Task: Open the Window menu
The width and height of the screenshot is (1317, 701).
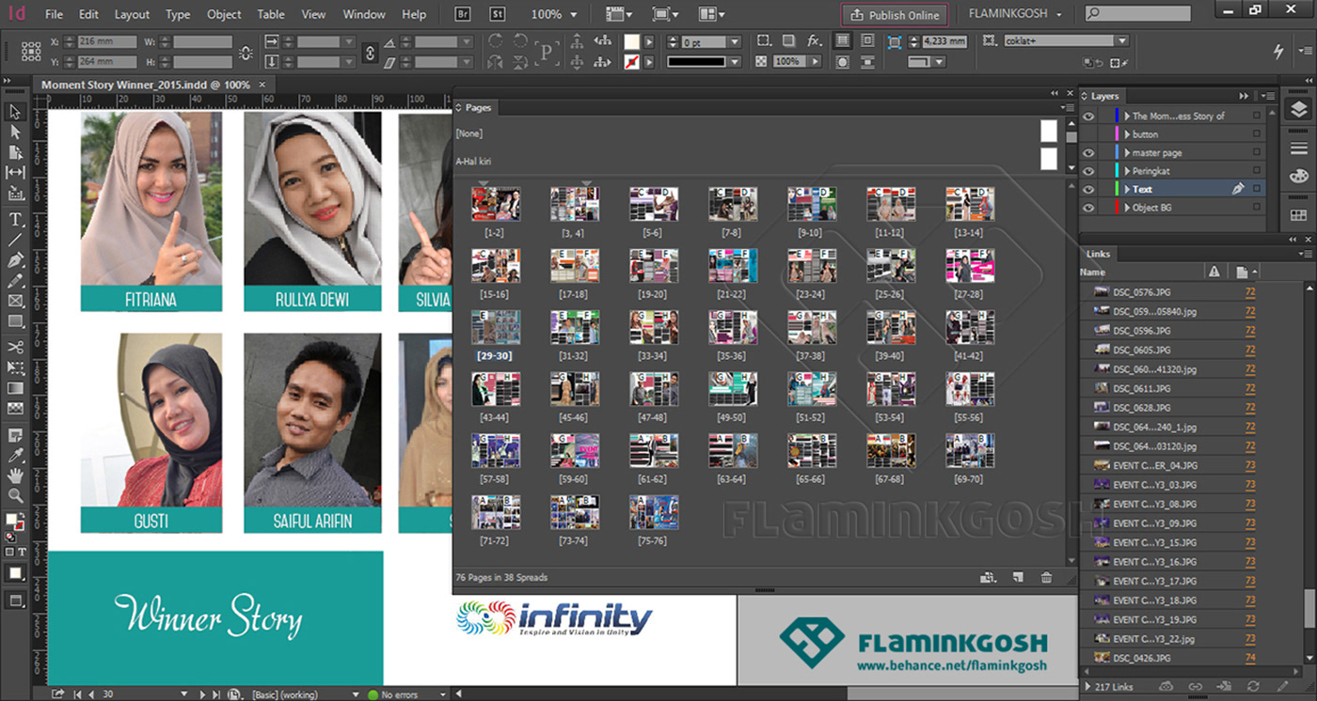Action: click(x=364, y=14)
